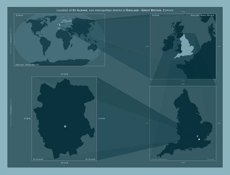Click the 'Europe' label in the Europe map panel
The height and width of the screenshot is (175, 230).
pos(156,15)
